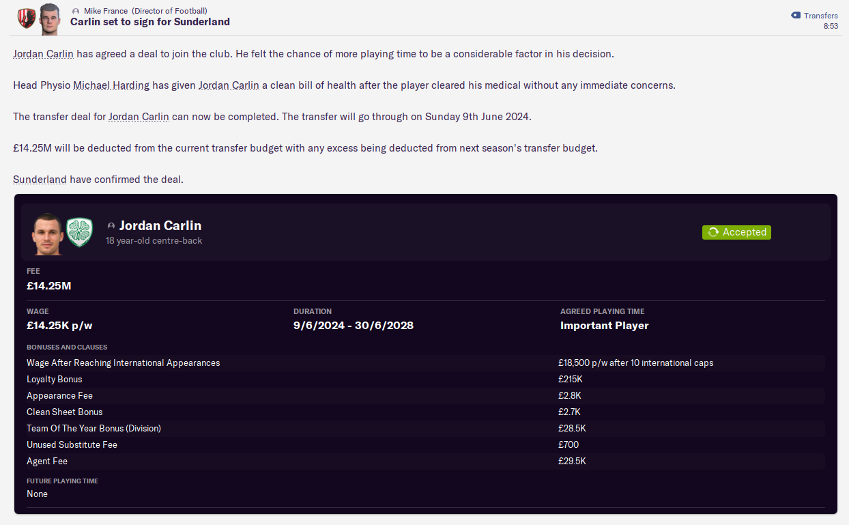Click the Carlin set to sign headline
The height and width of the screenshot is (525, 849).
150,22
